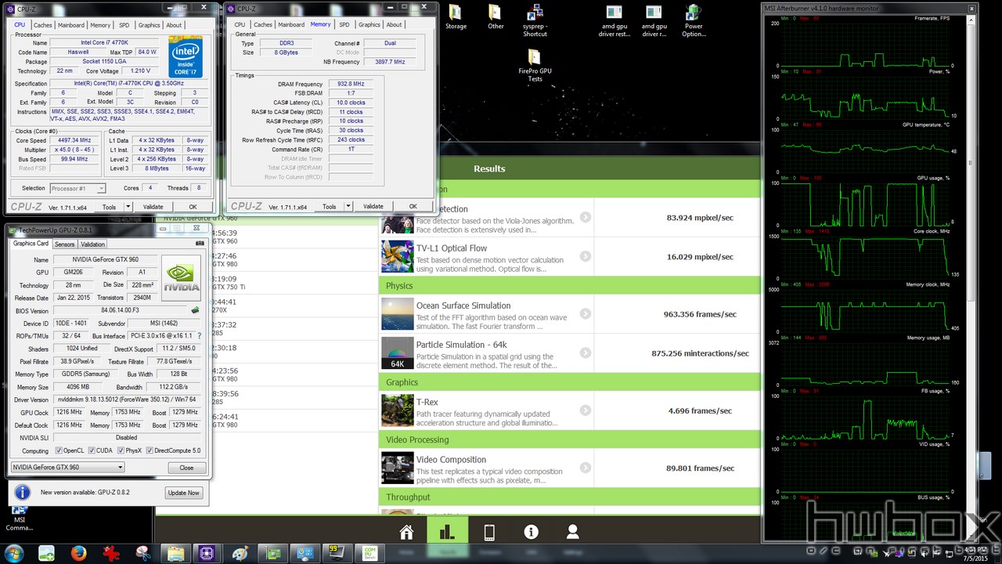The image size is (1002, 564).
Task: Switch to Validation tab in GPU-Z
Action: tap(93, 244)
